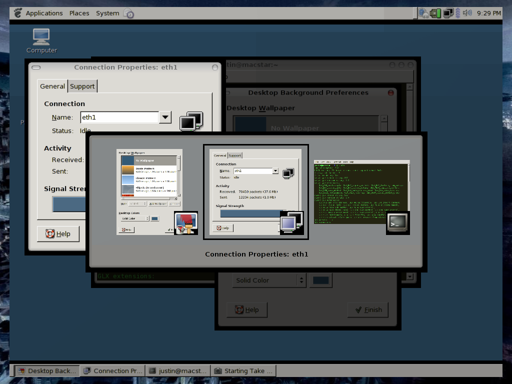Viewport: 512px width, 384px height.
Task: Click Help in Connection Properties window
Action: pos(58,233)
